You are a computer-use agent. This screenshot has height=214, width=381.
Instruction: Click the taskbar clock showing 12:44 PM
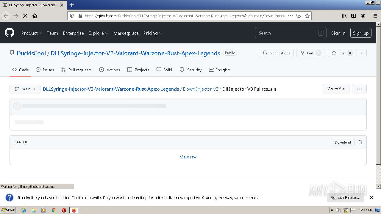366,210
